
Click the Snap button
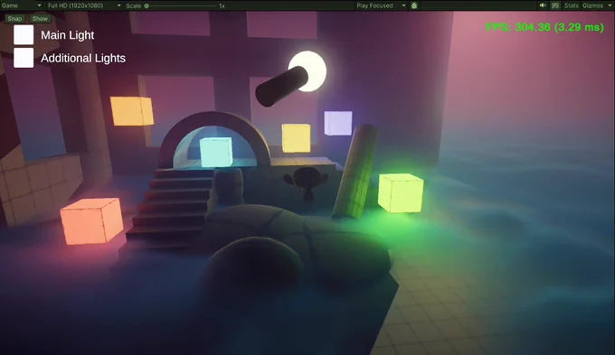(14, 18)
